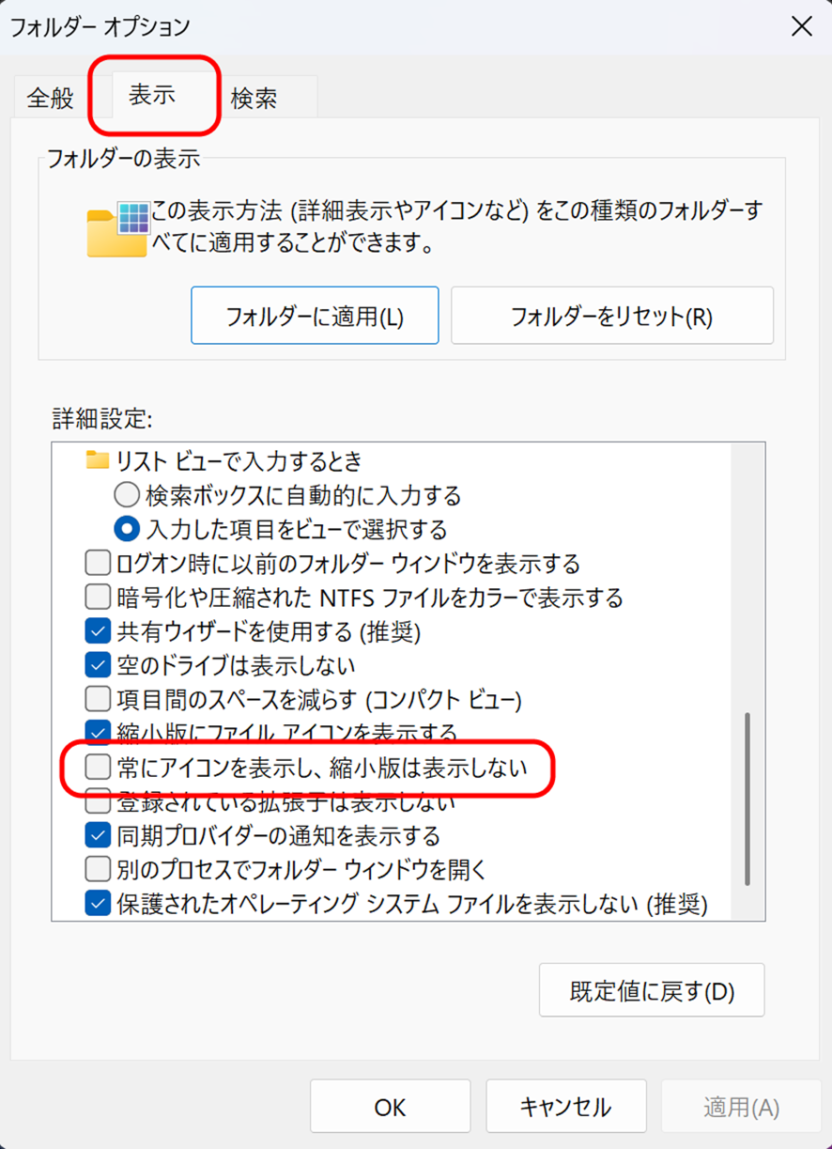Screen dimensions: 832x1149
Task: Open the 表示 tab
Action: pos(152,96)
